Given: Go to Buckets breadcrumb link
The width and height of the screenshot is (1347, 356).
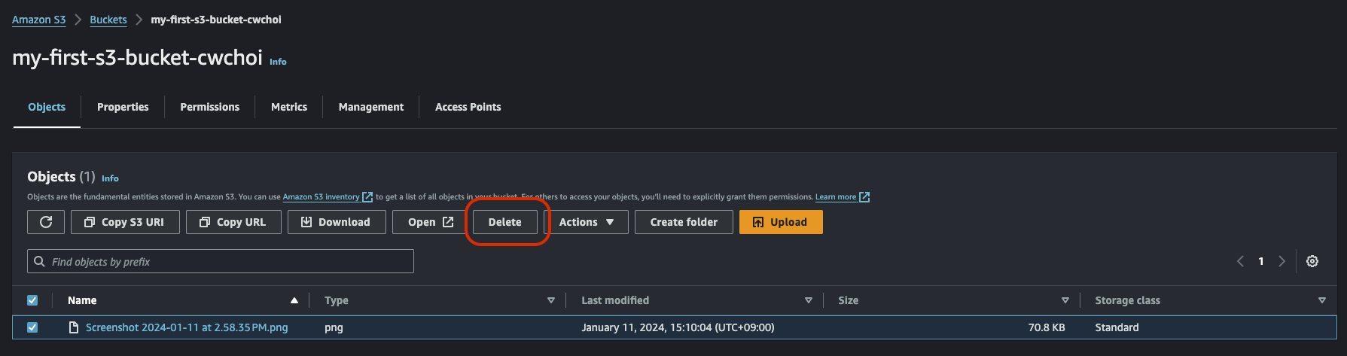Looking at the screenshot, I should click(108, 20).
